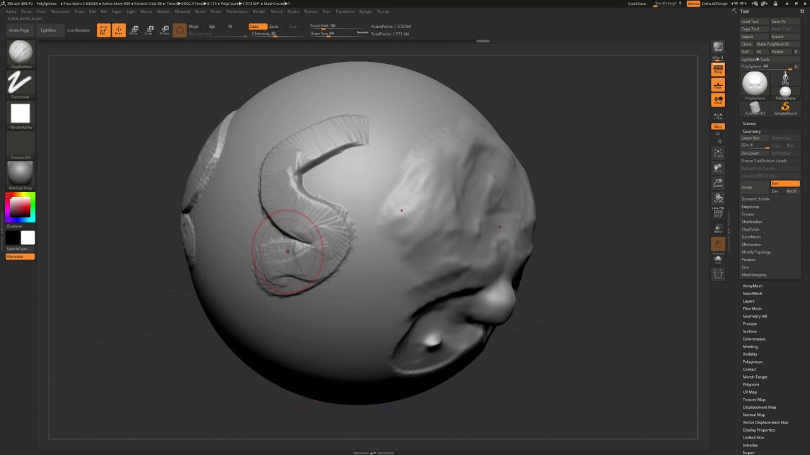Expand the DynaMesh section
Image resolution: width=810 pixels, height=455 pixels.
(751, 237)
